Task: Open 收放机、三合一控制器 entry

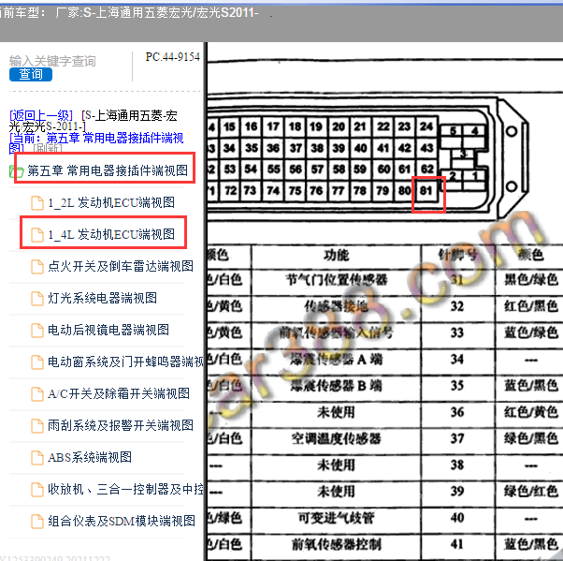Action: pos(125,489)
